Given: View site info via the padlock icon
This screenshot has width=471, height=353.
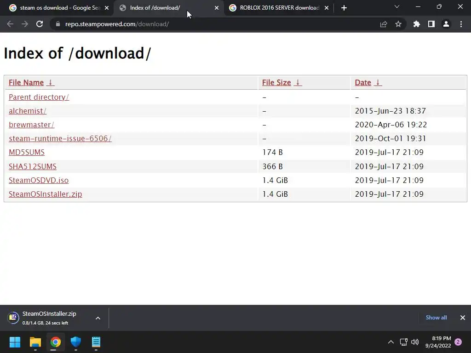Looking at the screenshot, I should tap(58, 24).
